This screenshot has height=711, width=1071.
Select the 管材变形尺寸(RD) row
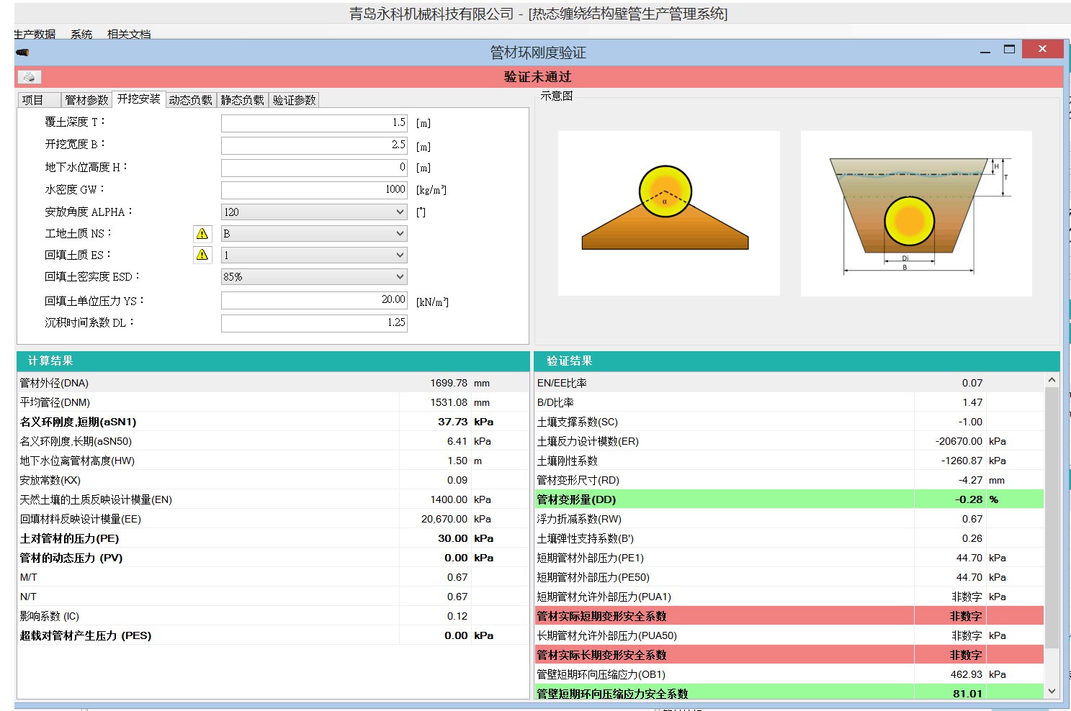789,480
